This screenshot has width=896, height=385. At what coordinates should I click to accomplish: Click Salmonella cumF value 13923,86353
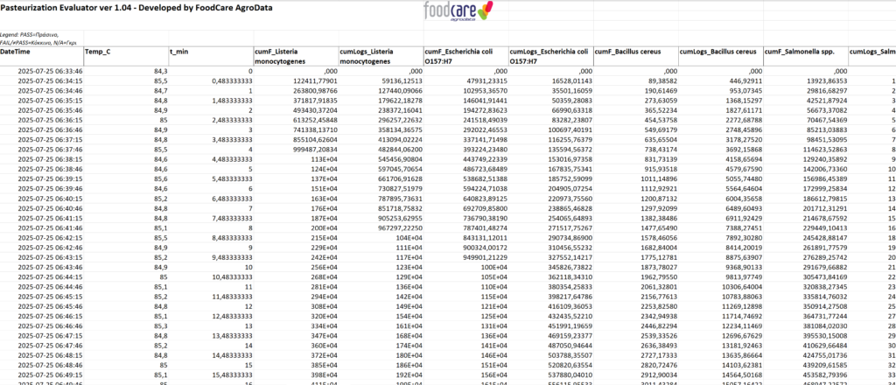point(826,80)
